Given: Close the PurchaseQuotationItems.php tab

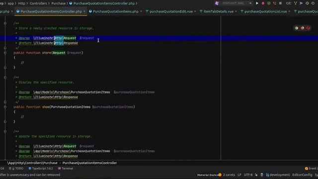Looking at the screenshot, I should pos(141,11).
